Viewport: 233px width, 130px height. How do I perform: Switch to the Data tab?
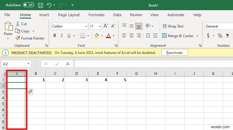(x=117, y=15)
